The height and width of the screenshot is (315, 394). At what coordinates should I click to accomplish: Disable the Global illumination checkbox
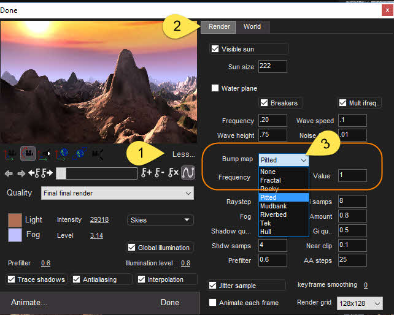(132, 248)
